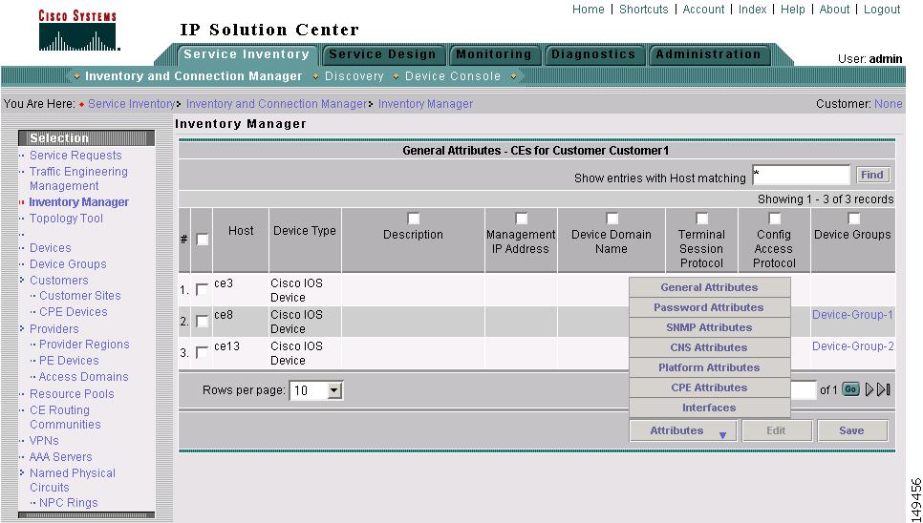Switch to the Service Inventory tab
The image size is (923, 523).
(247, 54)
